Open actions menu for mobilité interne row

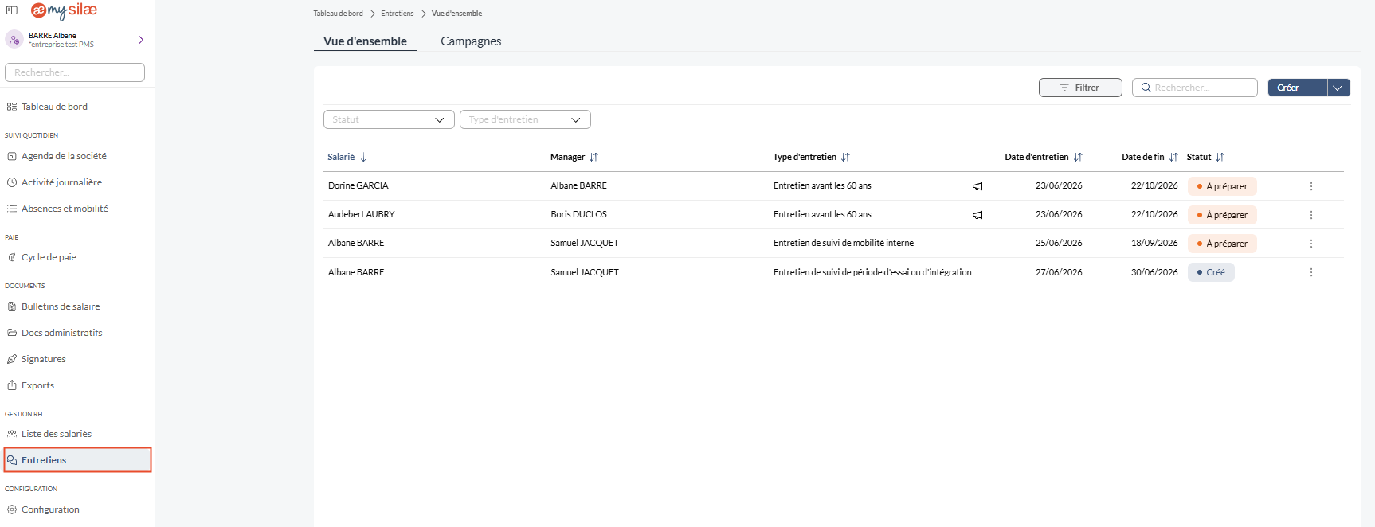coord(1311,244)
